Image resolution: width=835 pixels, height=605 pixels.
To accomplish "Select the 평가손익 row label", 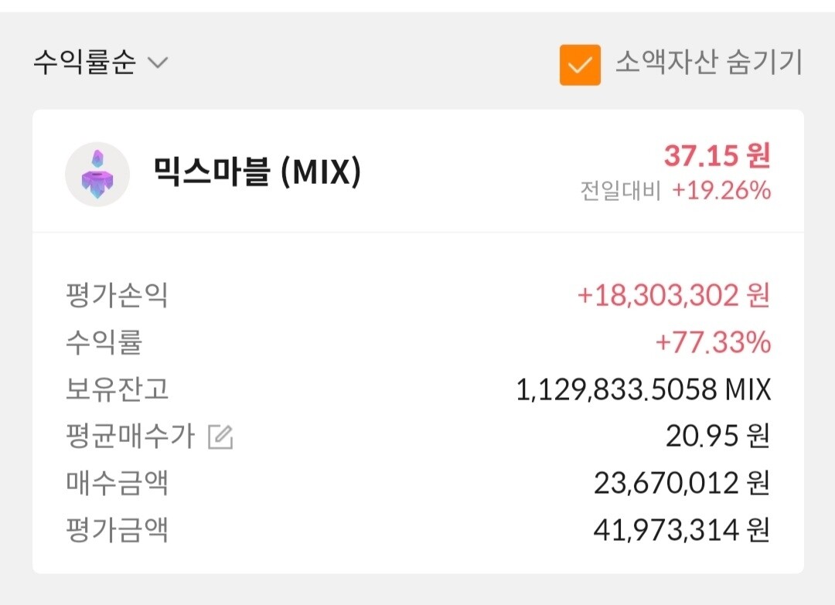I will coord(117,295).
